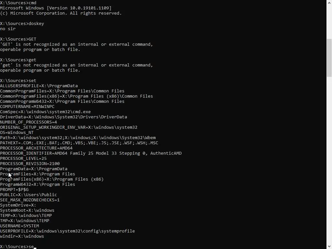
Task: Click the NUMBER_OF_PROCESSORS=4 line
Action: [29, 122]
